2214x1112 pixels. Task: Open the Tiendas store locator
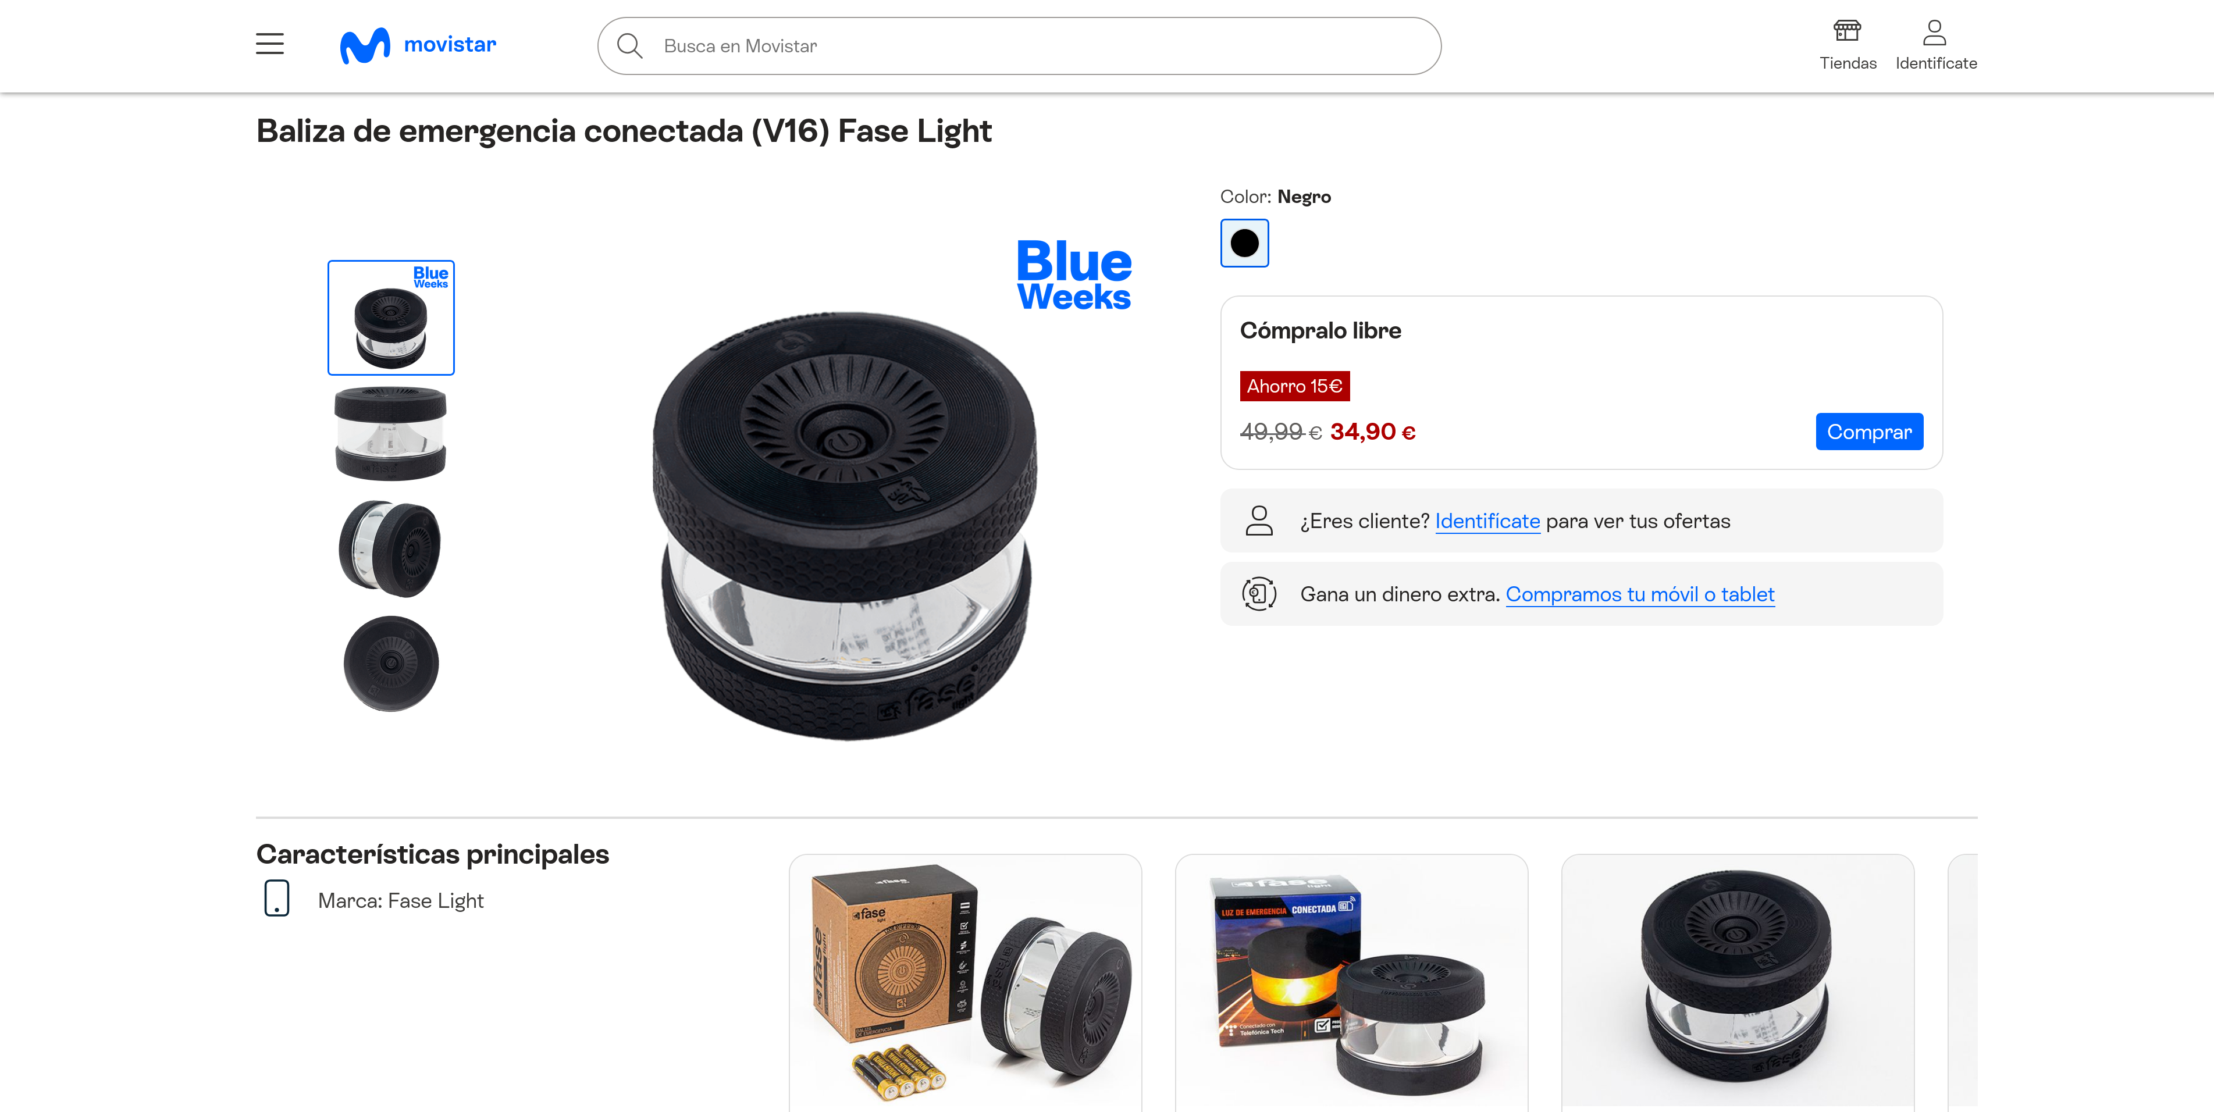(x=1847, y=45)
